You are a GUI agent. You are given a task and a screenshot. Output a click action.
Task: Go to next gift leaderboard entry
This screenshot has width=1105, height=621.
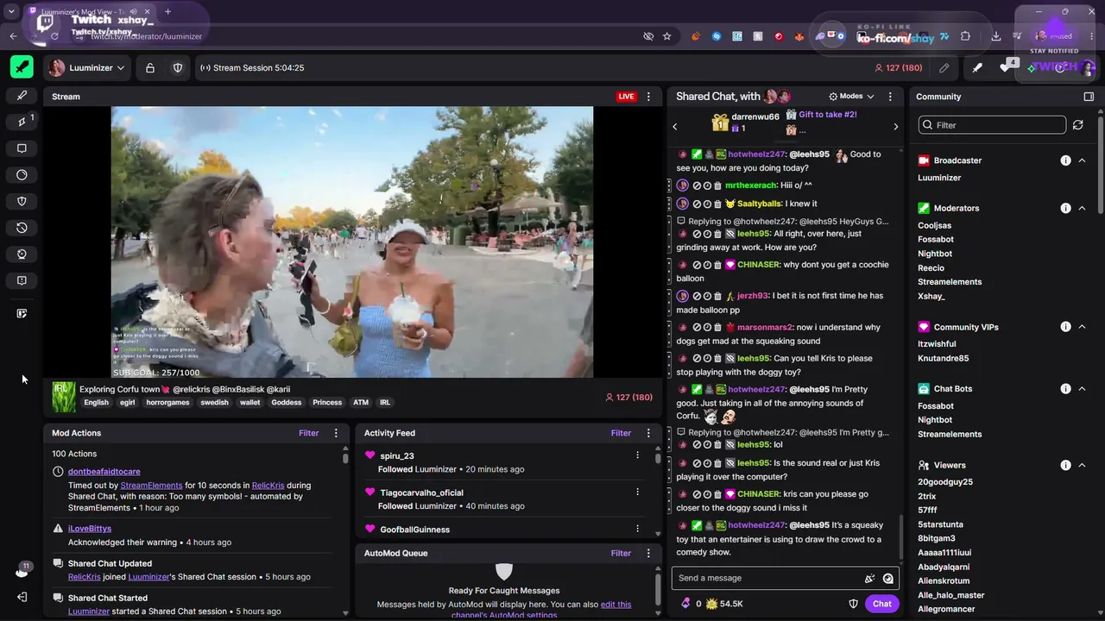click(895, 127)
